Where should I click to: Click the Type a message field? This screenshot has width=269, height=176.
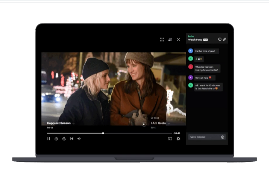tap(207, 137)
